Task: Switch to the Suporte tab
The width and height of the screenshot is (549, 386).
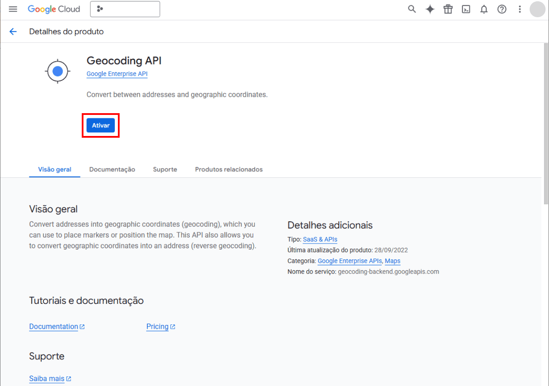Action: tap(165, 170)
